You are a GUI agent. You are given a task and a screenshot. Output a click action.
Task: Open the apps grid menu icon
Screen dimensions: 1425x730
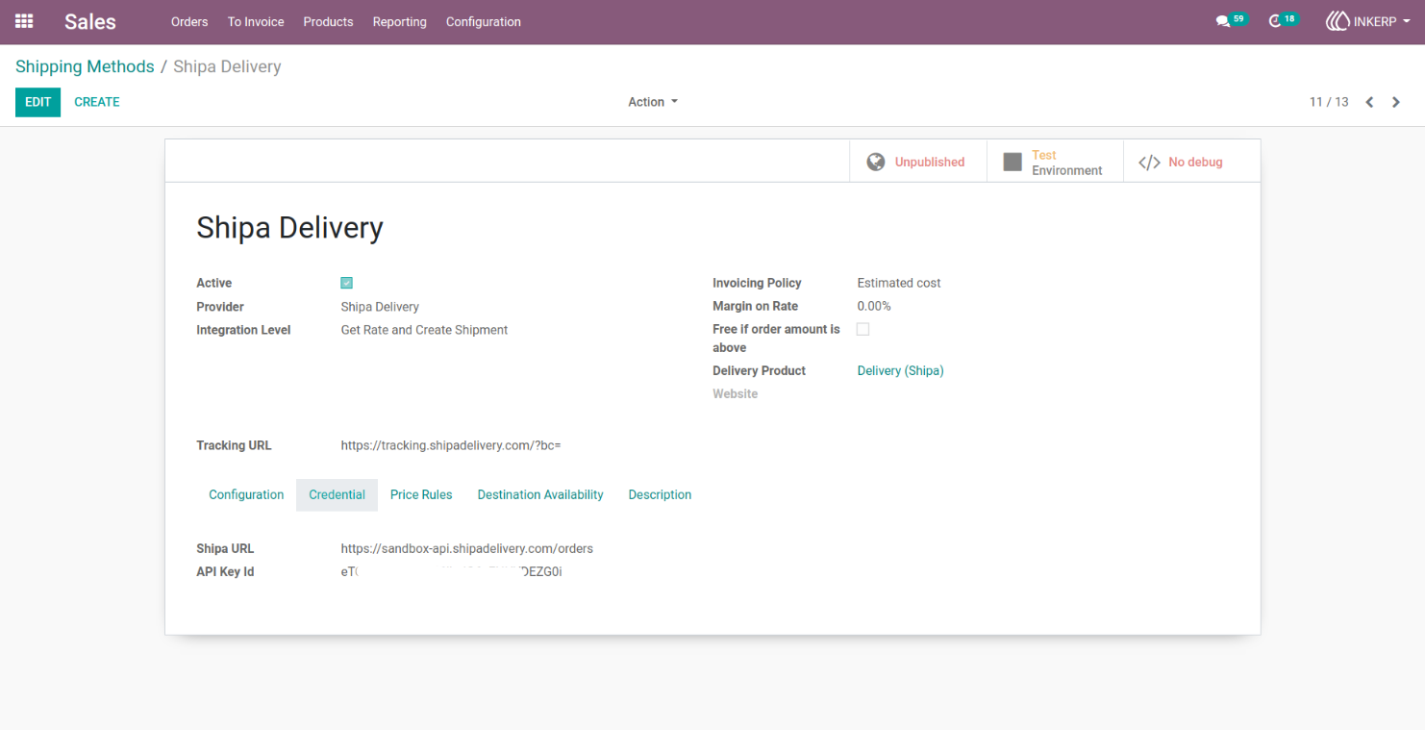pyautogui.click(x=24, y=21)
